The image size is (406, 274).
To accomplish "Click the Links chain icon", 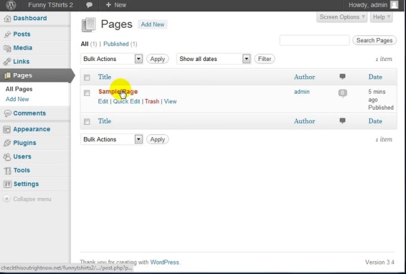I will tap(7, 62).
